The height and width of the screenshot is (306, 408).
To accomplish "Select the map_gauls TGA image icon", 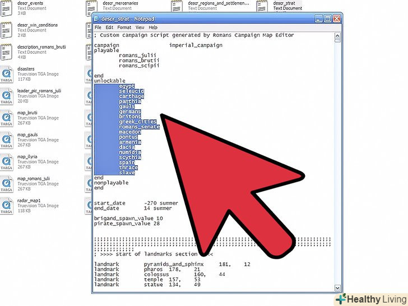I will (6, 140).
